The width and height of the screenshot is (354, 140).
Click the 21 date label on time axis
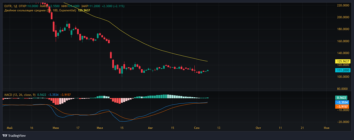(x=303, y=128)
